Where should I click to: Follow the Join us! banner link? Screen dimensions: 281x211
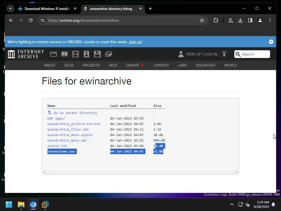tap(135, 42)
